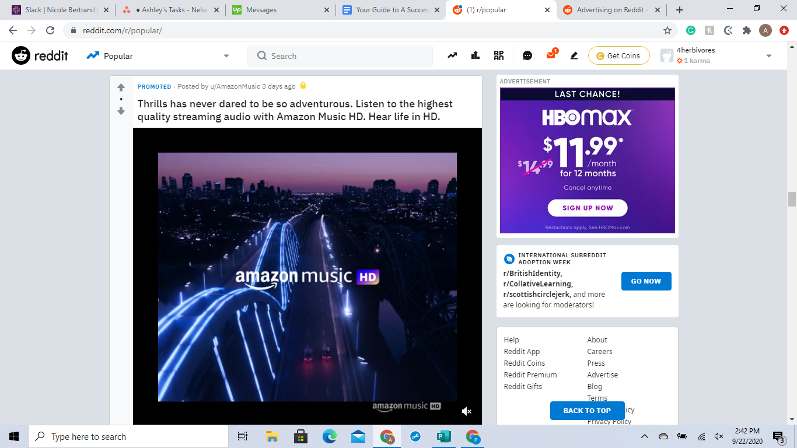The height and width of the screenshot is (448, 797).
Task: Open the inbox envelope with notification
Action: 551,55
